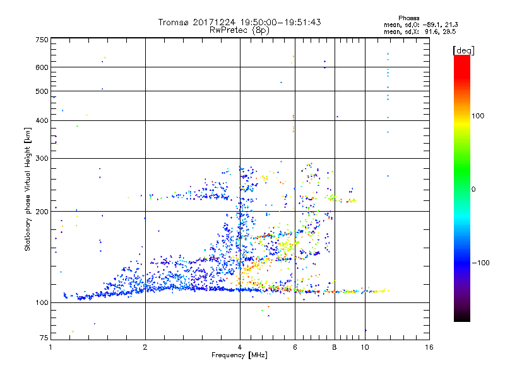Click x-axis tick label '2'
Viewport: 505px width, 378px height.
[x=145, y=347]
